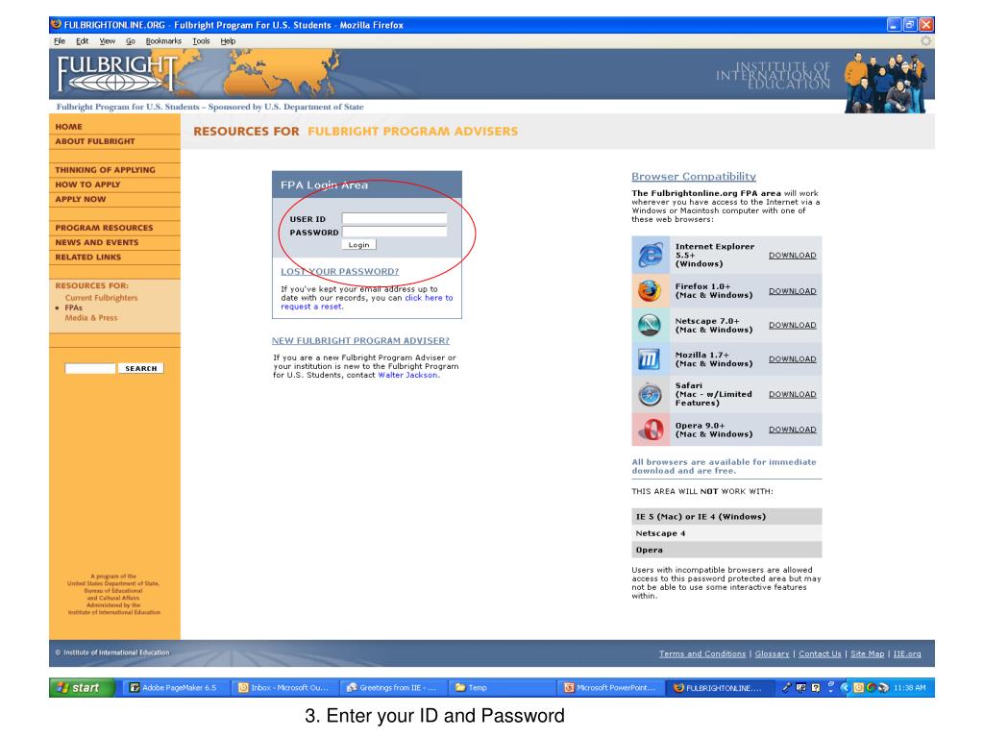Open the Tools menu
The image size is (984, 738).
tap(201, 41)
